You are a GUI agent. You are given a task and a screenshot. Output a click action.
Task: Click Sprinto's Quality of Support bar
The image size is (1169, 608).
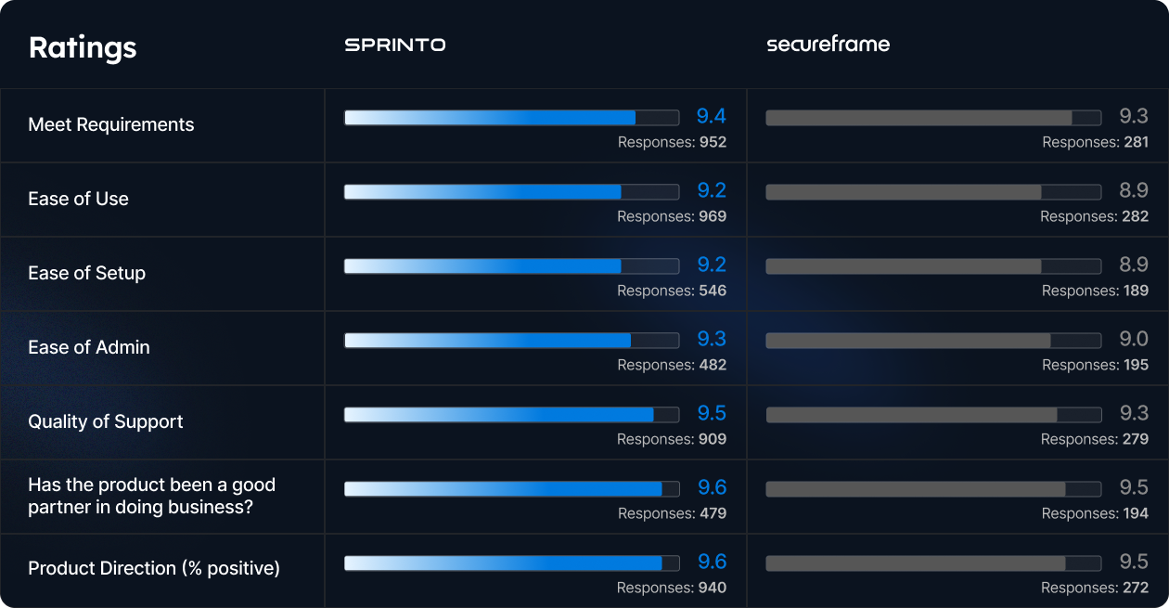(x=511, y=415)
